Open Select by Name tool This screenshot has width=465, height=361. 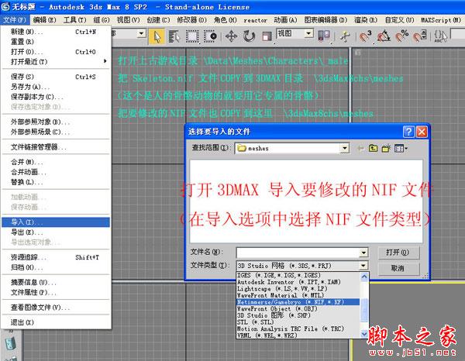(174, 36)
